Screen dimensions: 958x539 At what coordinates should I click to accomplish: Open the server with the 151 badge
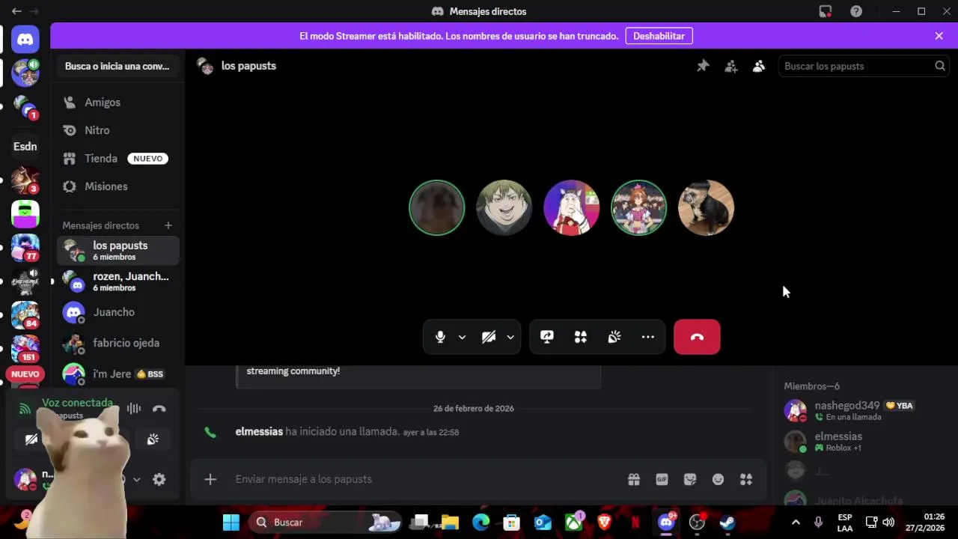25,348
